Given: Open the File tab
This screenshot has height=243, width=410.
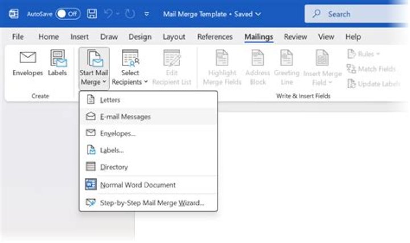Looking at the screenshot, I should (18, 37).
